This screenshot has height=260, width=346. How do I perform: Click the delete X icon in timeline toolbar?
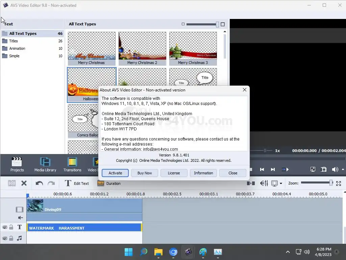24,183
